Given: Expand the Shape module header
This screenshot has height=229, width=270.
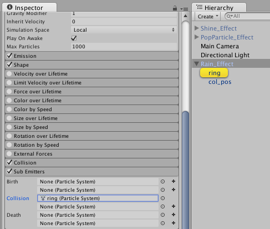Looking at the screenshot, I should tap(92, 65).
